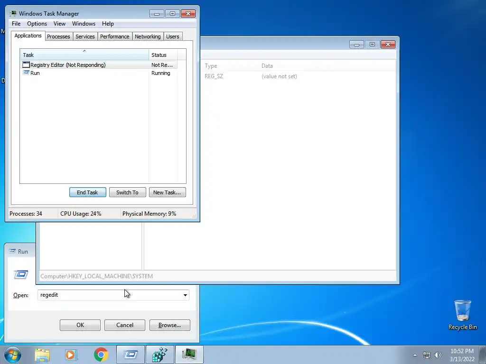Image resolution: width=486 pixels, height=364 pixels.
Task: Switch to the Registry Editor taskbar button
Action: 160,355
